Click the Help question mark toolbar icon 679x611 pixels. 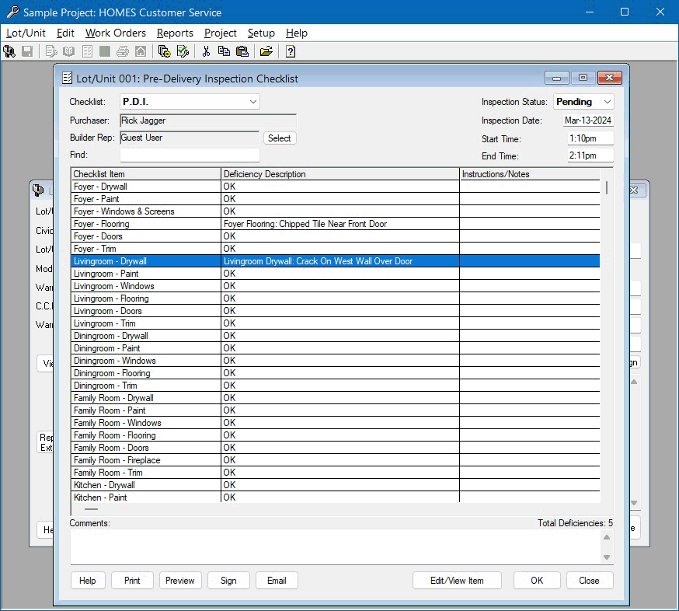(291, 51)
